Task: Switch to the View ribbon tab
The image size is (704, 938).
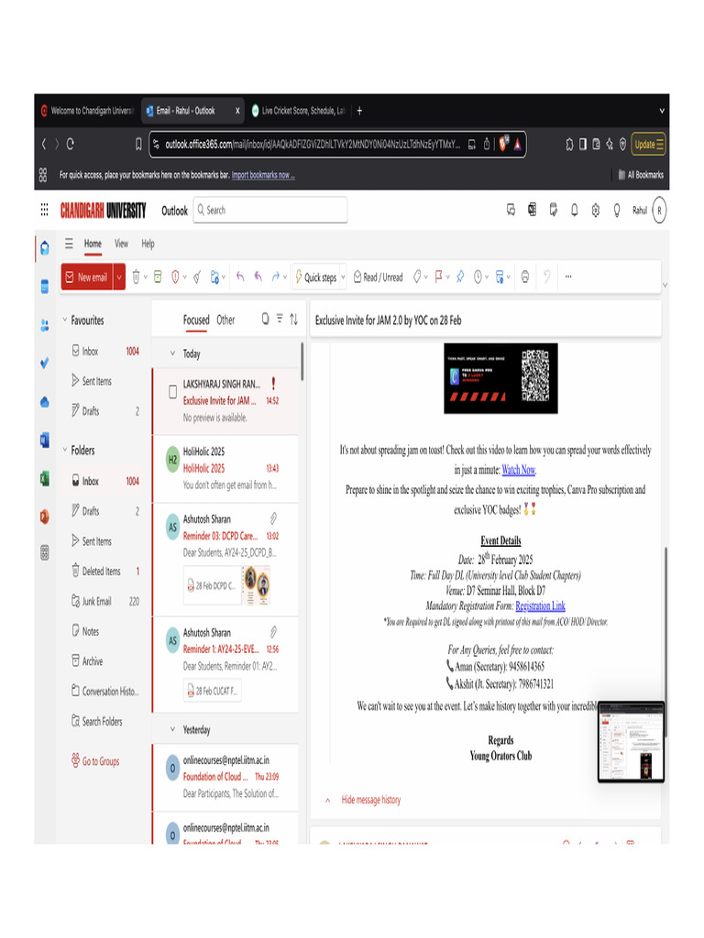Action: tap(122, 244)
